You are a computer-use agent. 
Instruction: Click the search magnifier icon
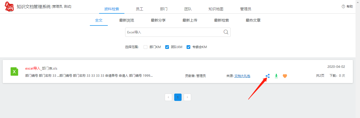coord(226,32)
